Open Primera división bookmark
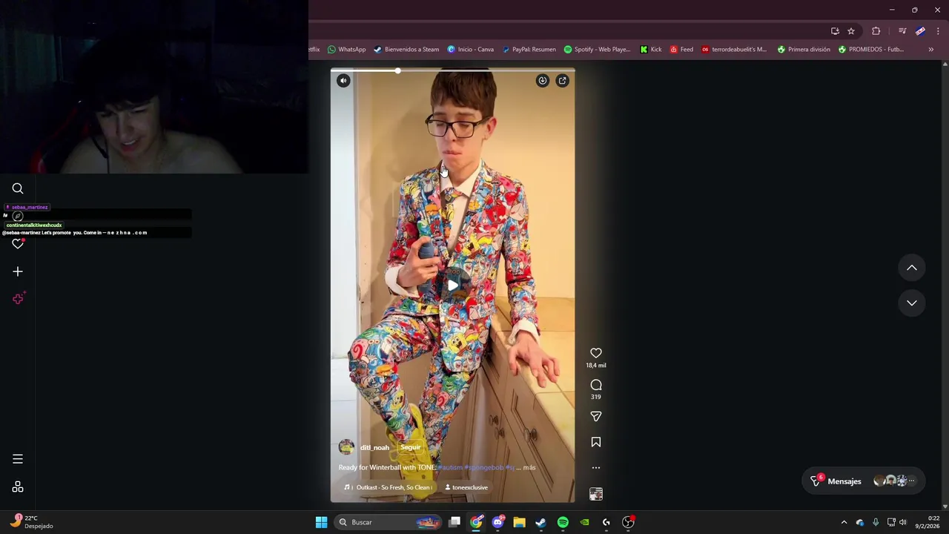Image resolution: width=949 pixels, height=534 pixels. (x=804, y=50)
